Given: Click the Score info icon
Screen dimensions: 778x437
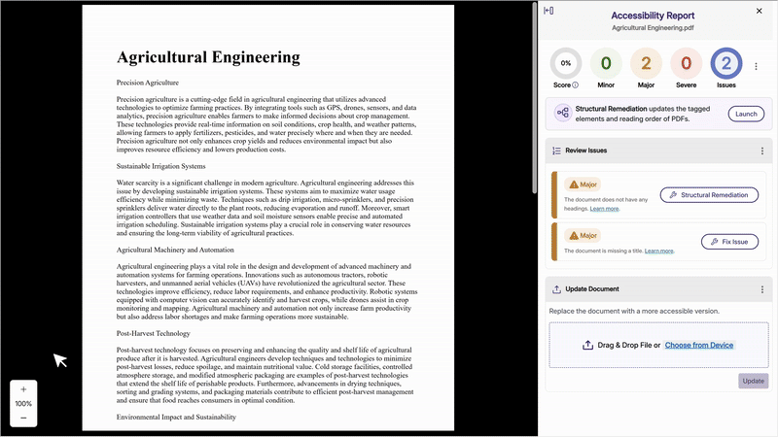Looking at the screenshot, I should pyautogui.click(x=576, y=85).
